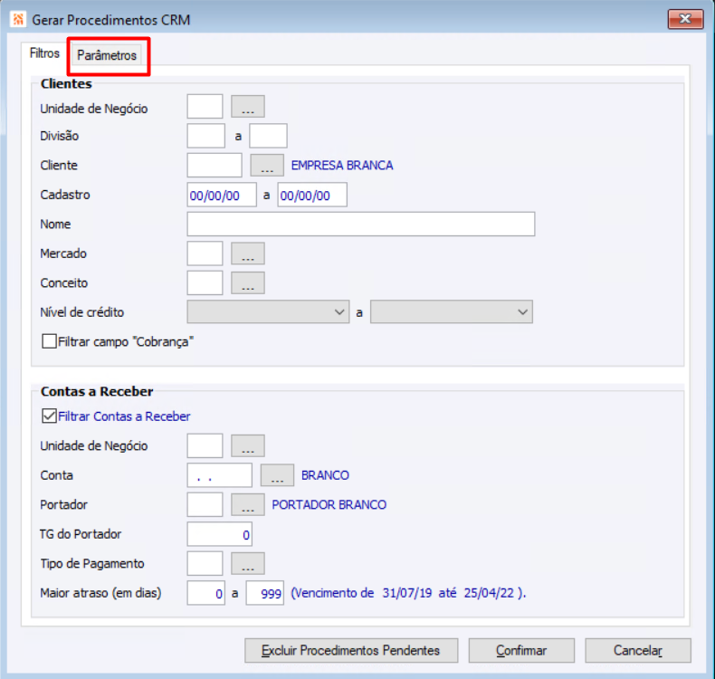Click Maior atraso minimum days field
The image size is (715, 679).
tap(205, 593)
